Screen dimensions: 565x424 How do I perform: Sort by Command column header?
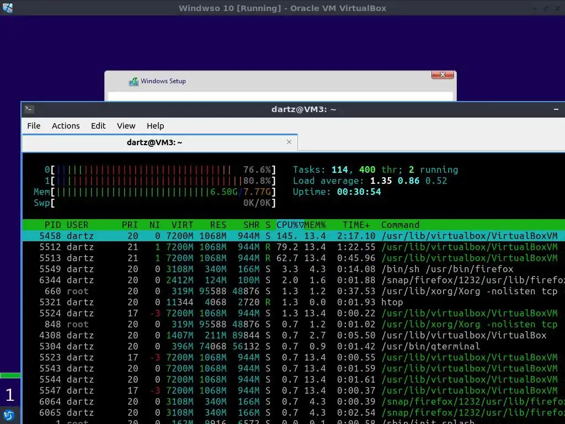pos(401,225)
